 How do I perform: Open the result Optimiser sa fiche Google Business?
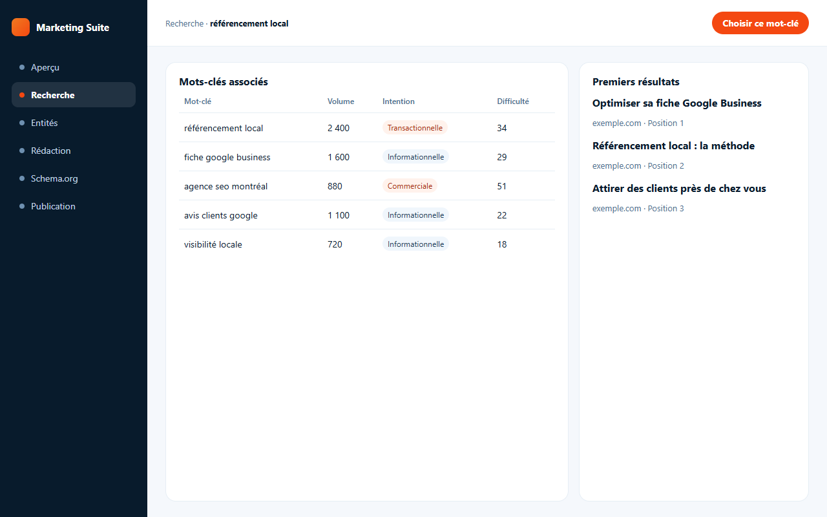tap(676, 103)
